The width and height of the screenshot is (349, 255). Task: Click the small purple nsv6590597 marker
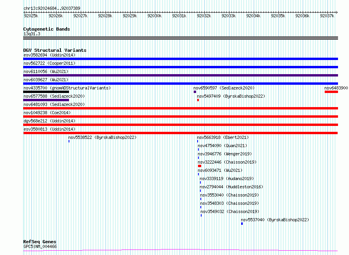coord(195,92)
